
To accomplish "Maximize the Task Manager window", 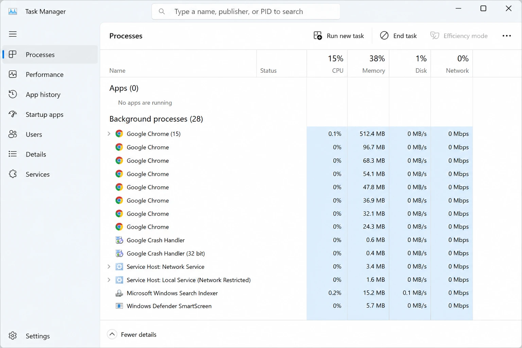I will [x=483, y=8].
